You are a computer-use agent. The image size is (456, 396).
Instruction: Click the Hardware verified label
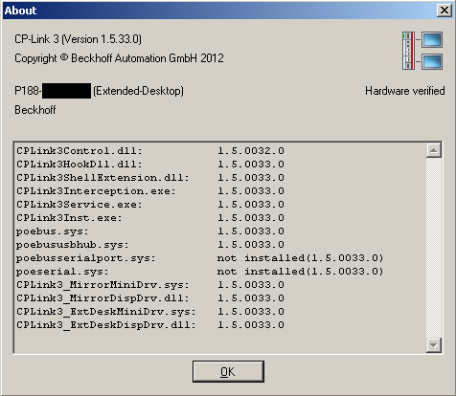pyautogui.click(x=405, y=91)
